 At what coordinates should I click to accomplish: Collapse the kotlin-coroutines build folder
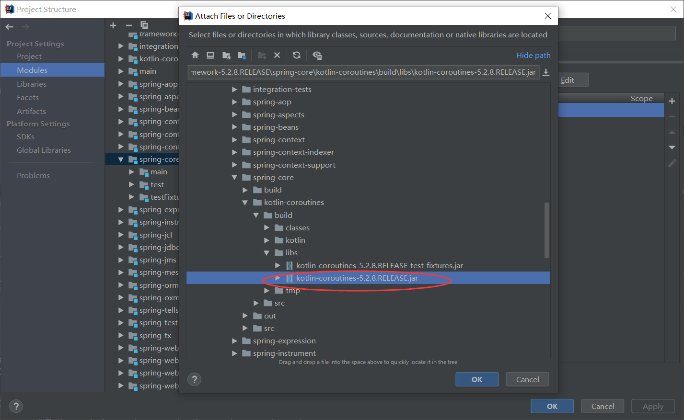256,215
